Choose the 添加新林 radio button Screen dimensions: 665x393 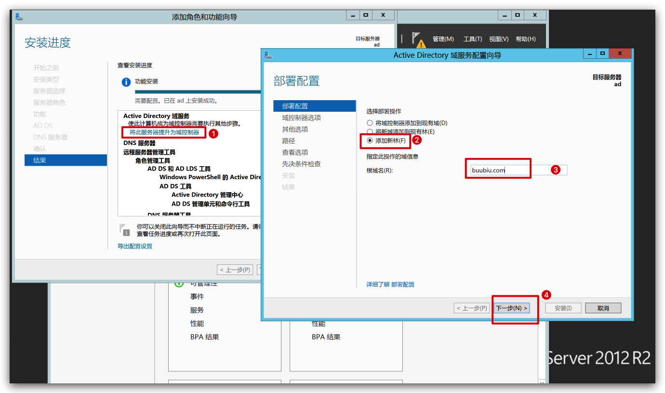(x=370, y=141)
